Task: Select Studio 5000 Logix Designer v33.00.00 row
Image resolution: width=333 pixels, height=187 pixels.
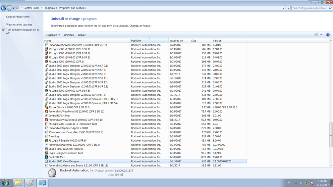Action: 145,82
